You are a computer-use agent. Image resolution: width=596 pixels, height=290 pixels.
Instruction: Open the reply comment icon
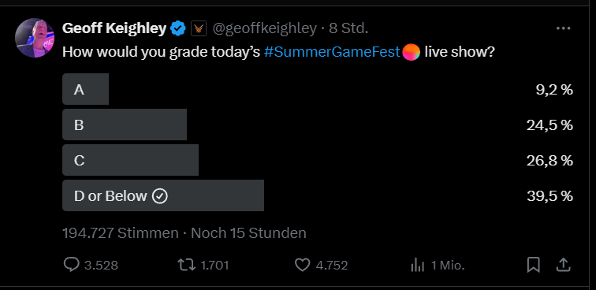[x=72, y=265]
